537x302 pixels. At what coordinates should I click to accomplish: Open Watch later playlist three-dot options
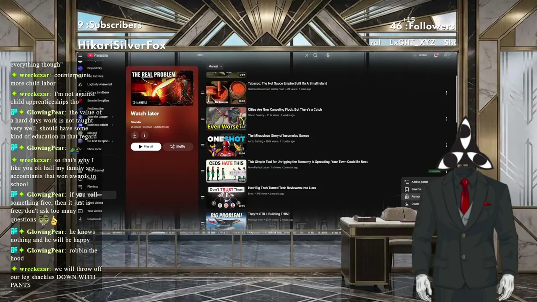[x=144, y=135]
